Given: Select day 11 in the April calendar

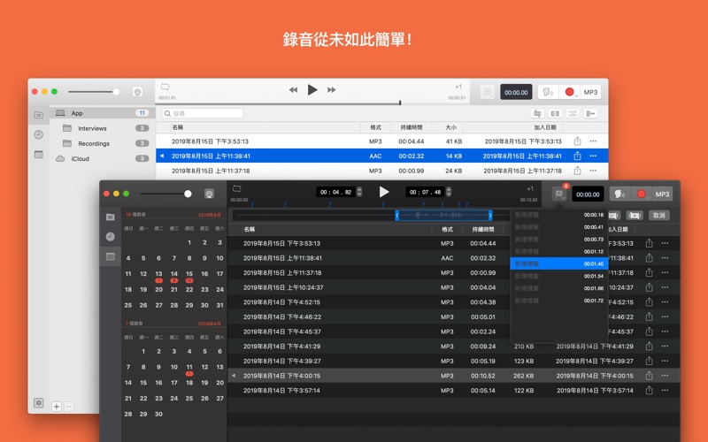Looking at the screenshot, I should pyautogui.click(x=189, y=367).
